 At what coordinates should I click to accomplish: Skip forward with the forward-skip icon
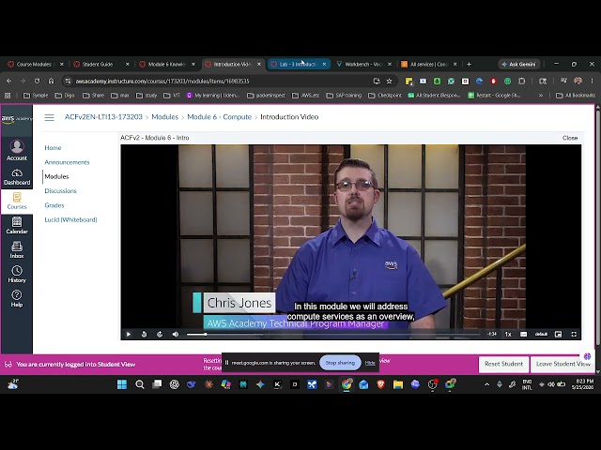point(160,334)
